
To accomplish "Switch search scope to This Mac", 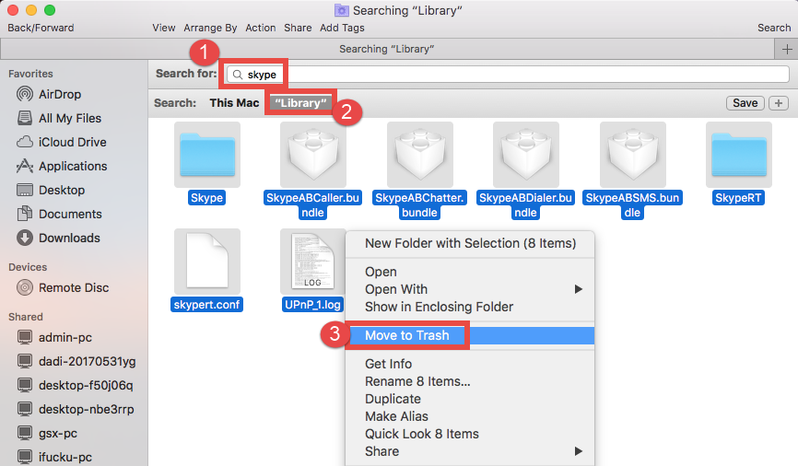I will 234,103.
